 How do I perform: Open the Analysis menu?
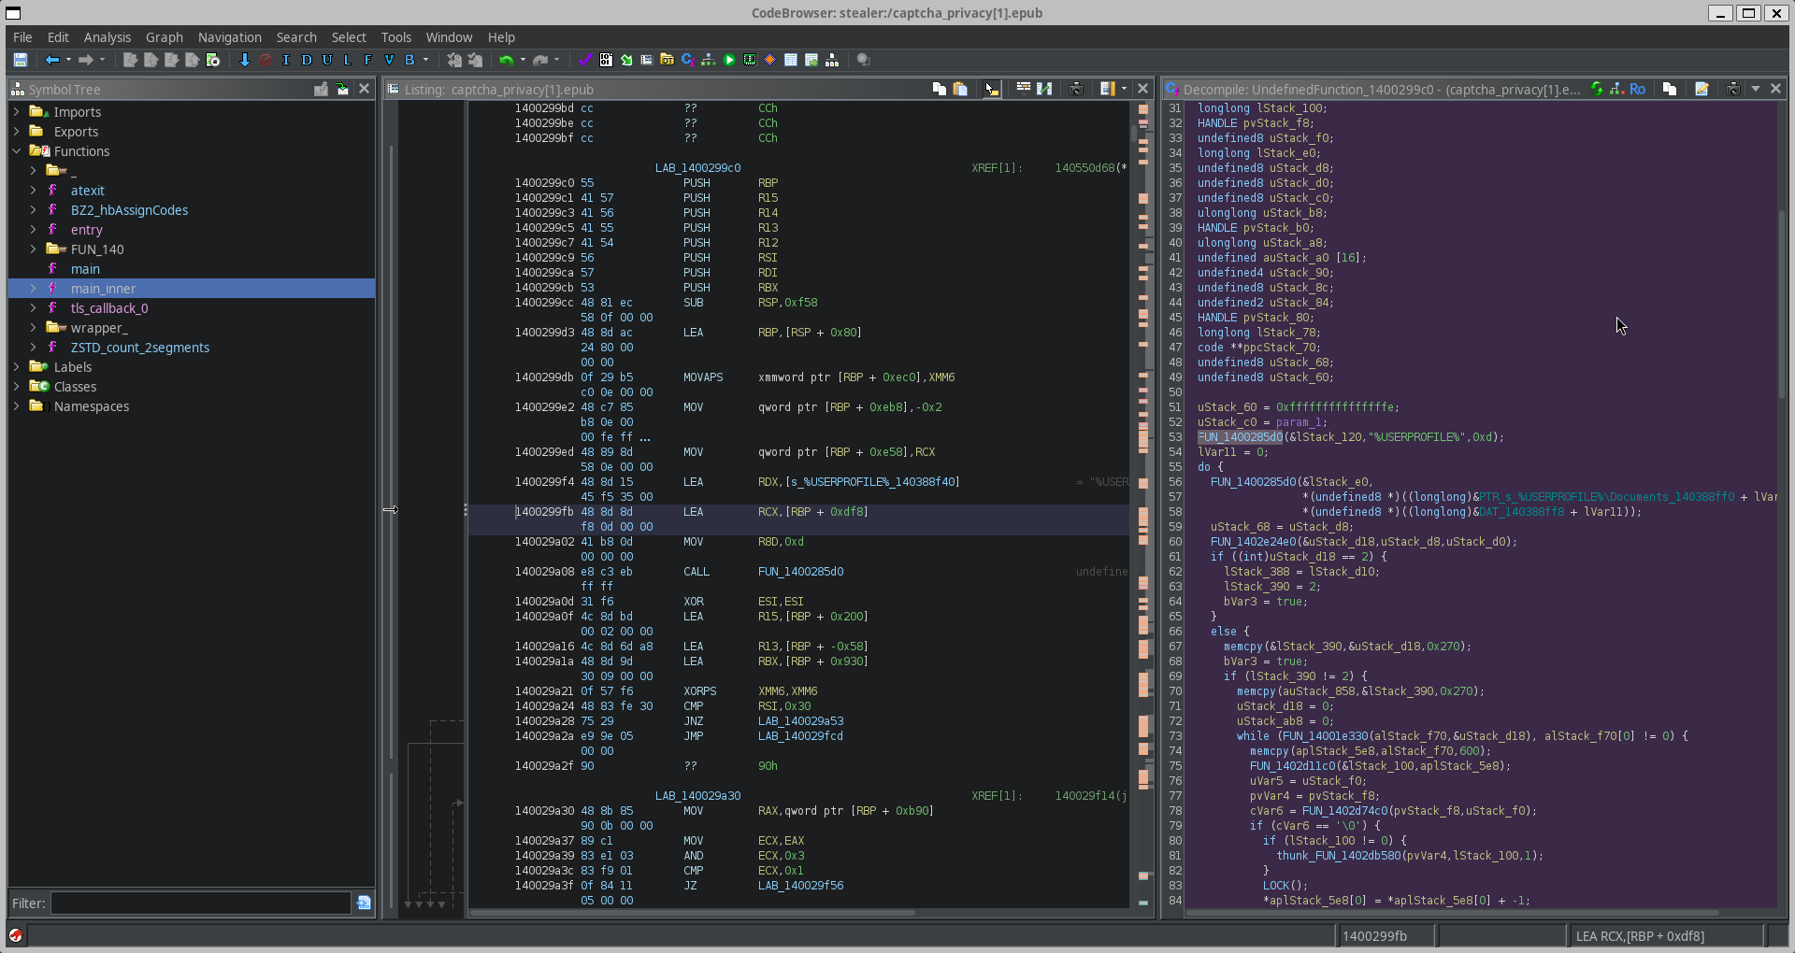tap(107, 37)
